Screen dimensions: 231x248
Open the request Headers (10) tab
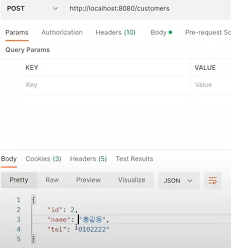[x=115, y=32]
